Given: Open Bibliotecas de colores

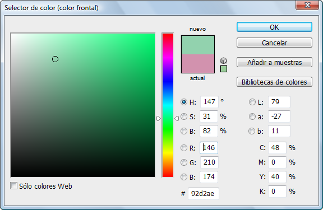Looking at the screenshot, I should (x=274, y=82).
